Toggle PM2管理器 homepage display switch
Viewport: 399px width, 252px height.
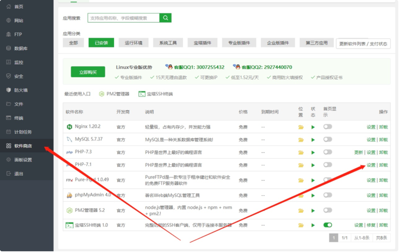[327, 210]
